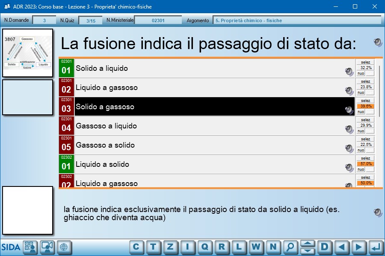Viewport: 385px width, 256px height.
Task: Go to next question with right arrow
Action: point(358,247)
